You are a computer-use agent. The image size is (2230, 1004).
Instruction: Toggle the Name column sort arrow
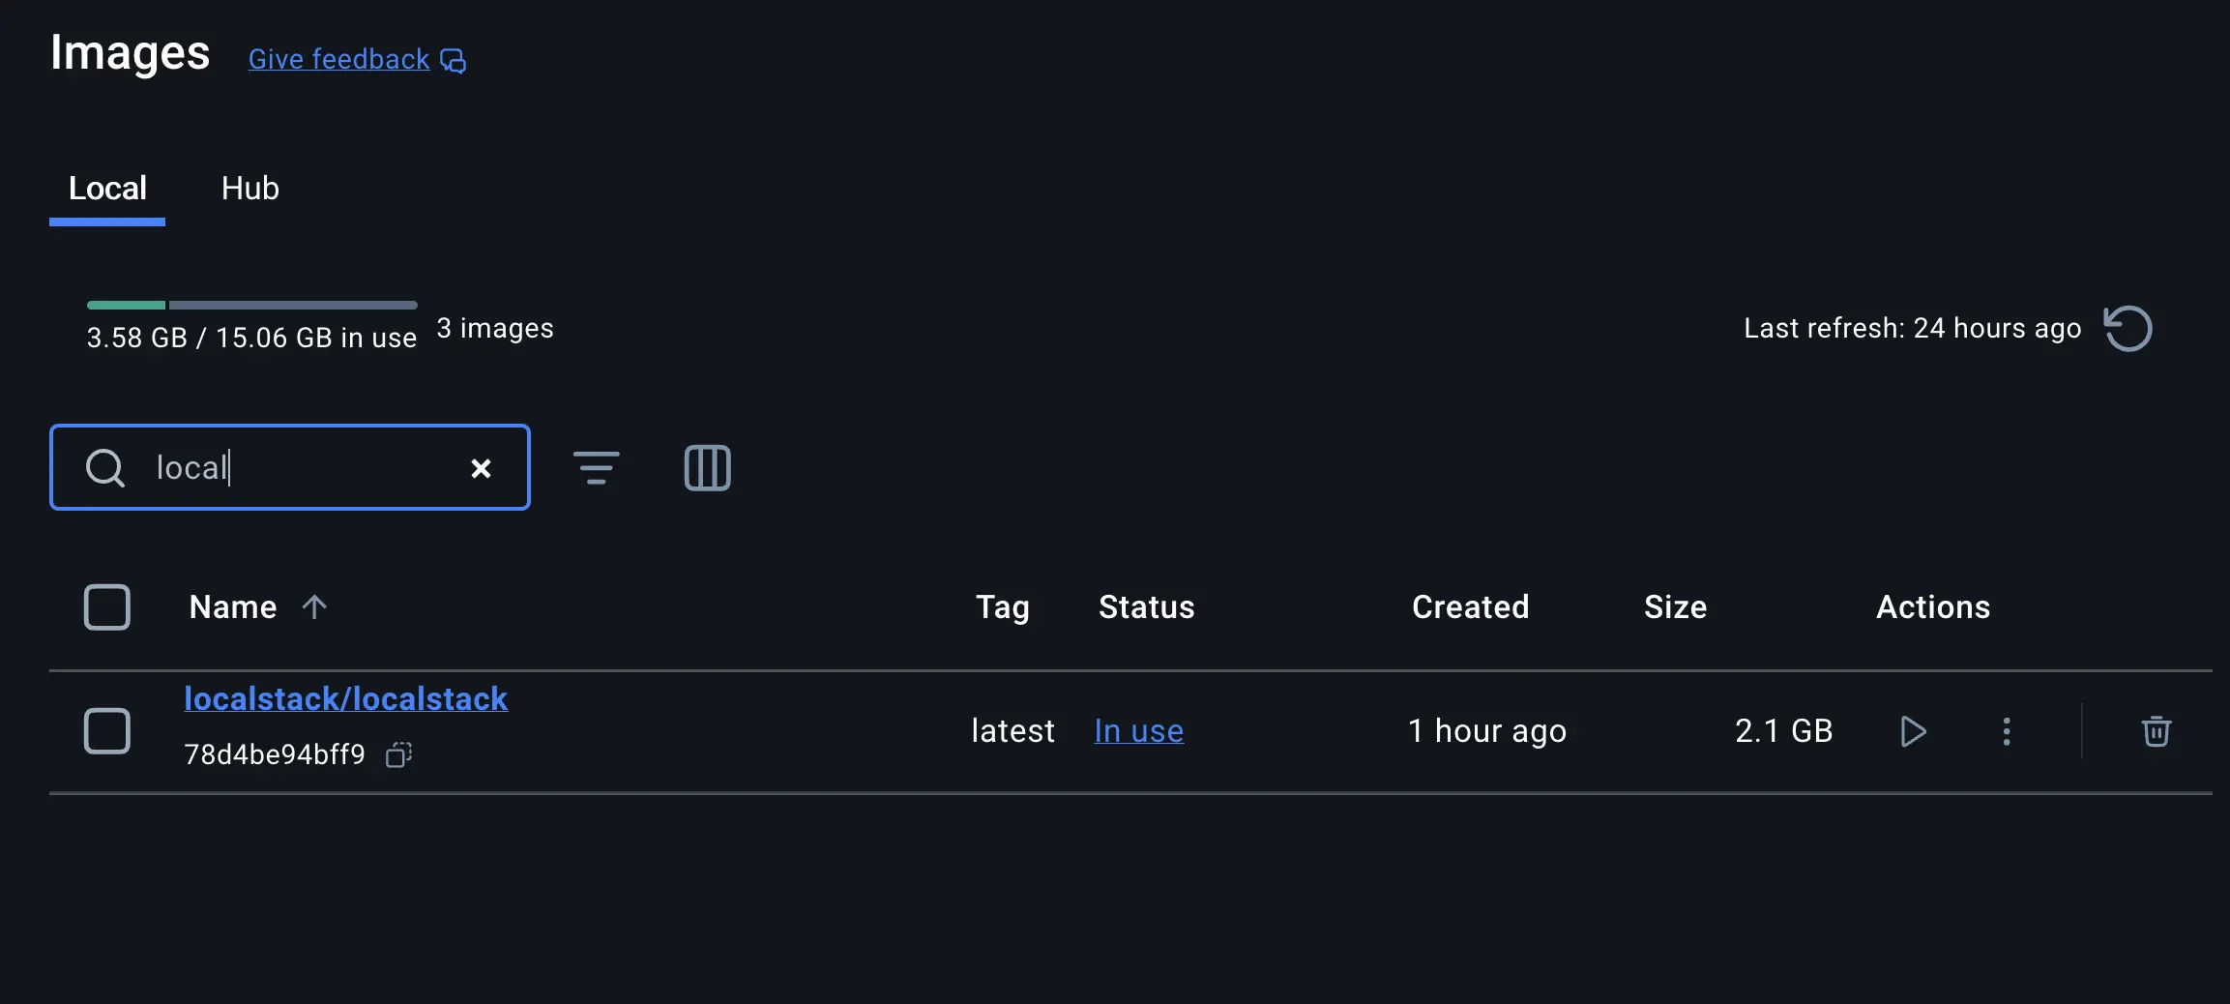click(315, 606)
